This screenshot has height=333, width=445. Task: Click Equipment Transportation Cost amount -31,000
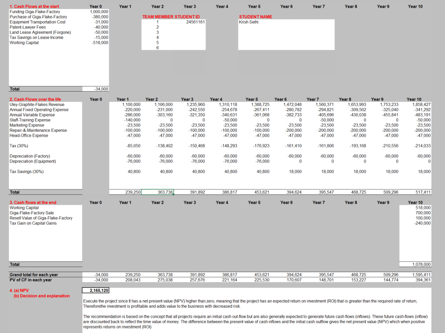point(101,22)
